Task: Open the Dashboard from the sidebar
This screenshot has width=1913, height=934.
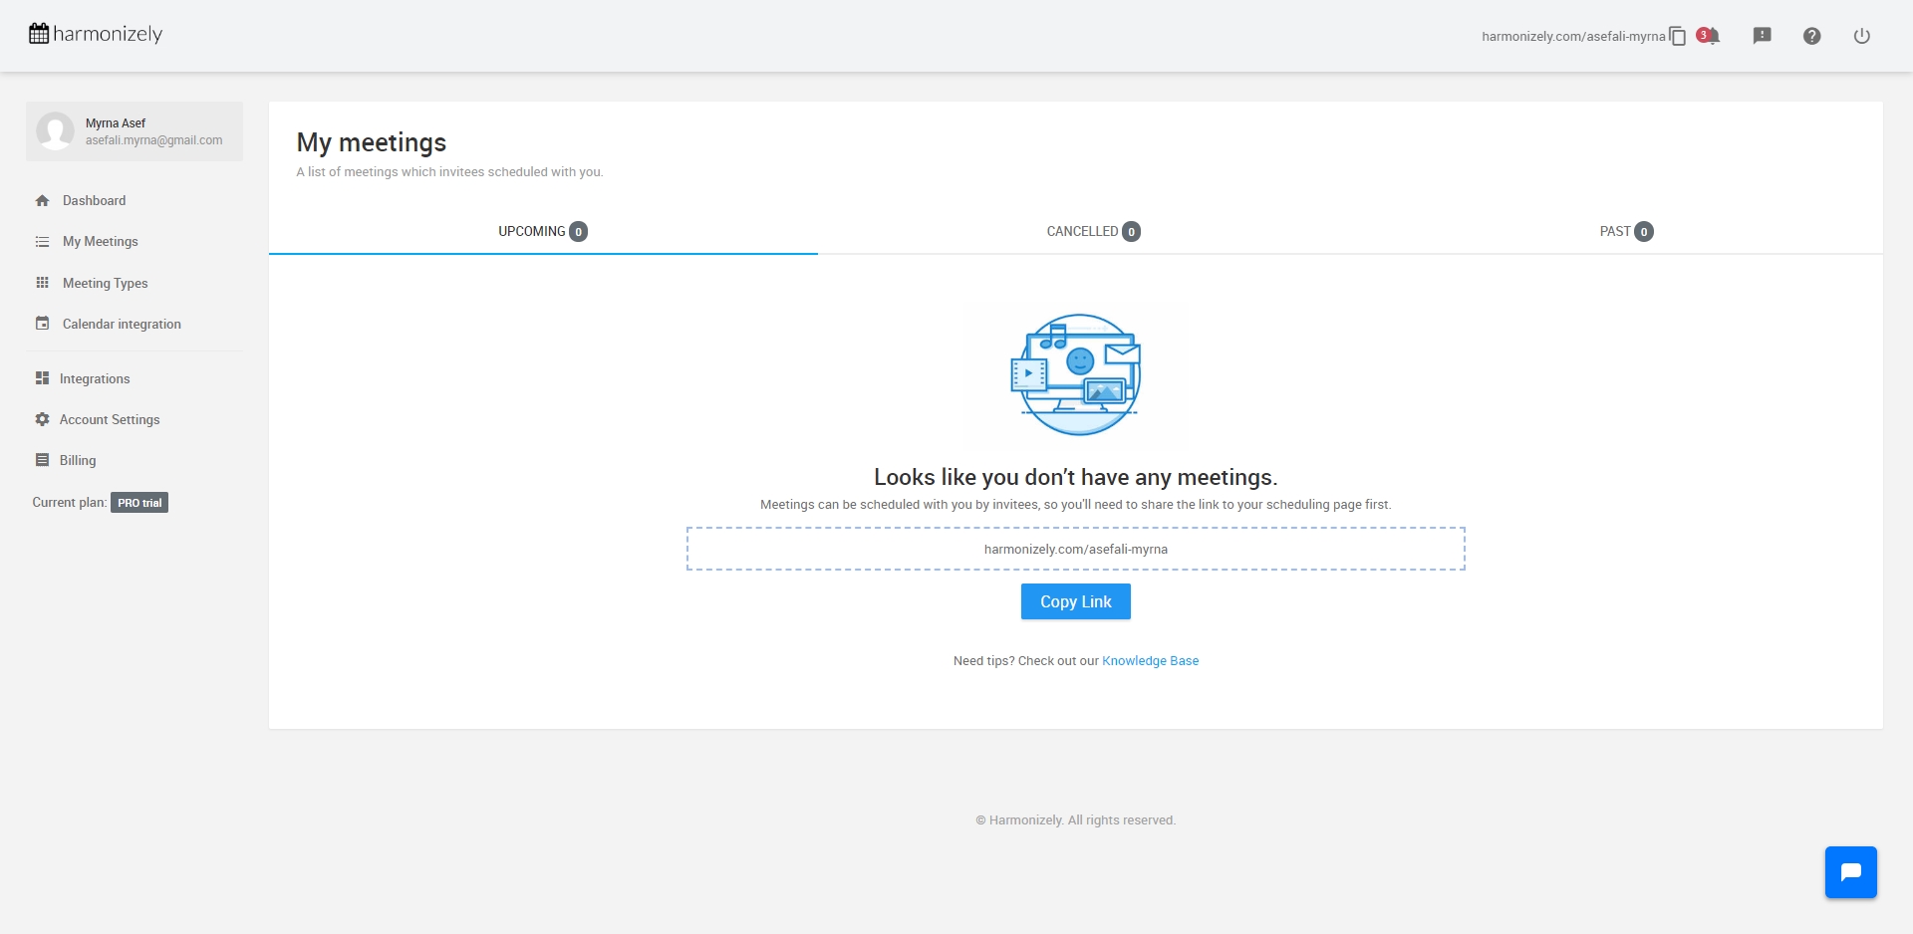Action: click(94, 200)
